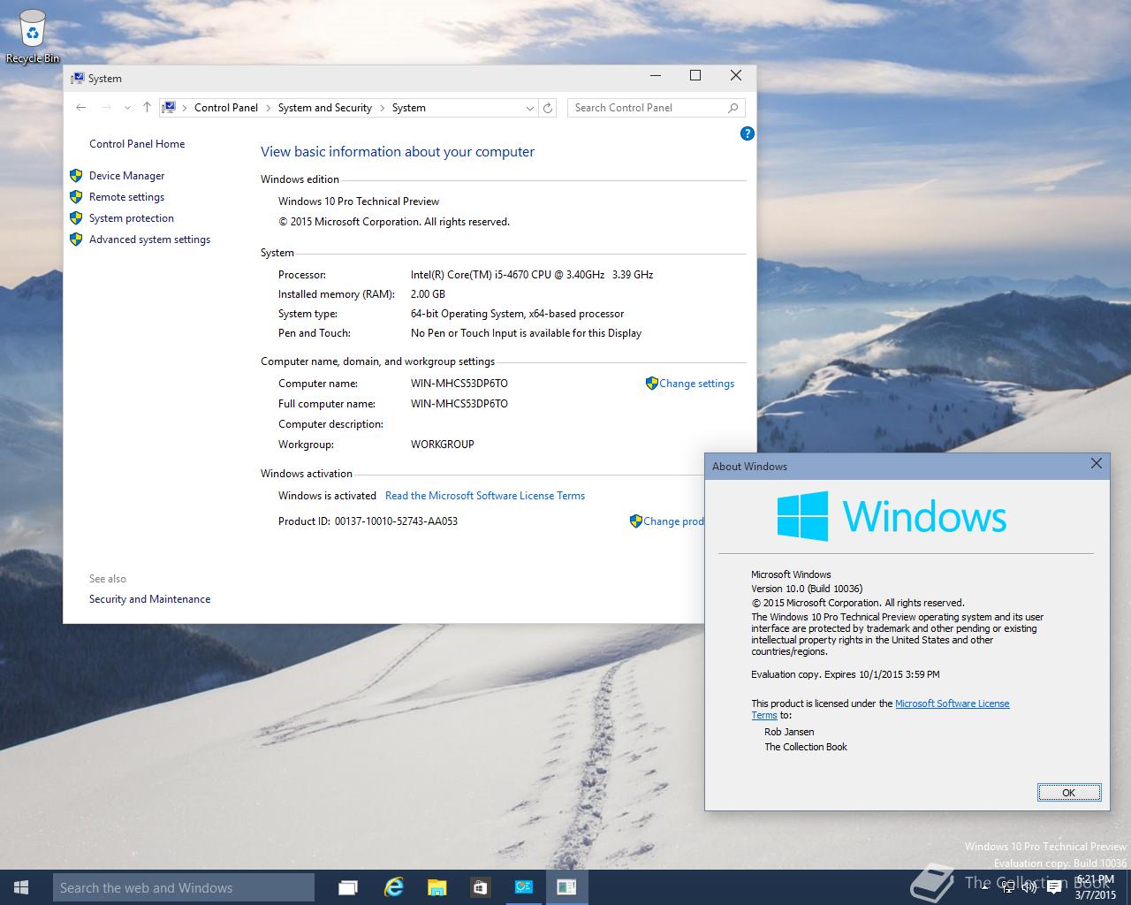Click shield icon beside Device Manager

tap(76, 176)
